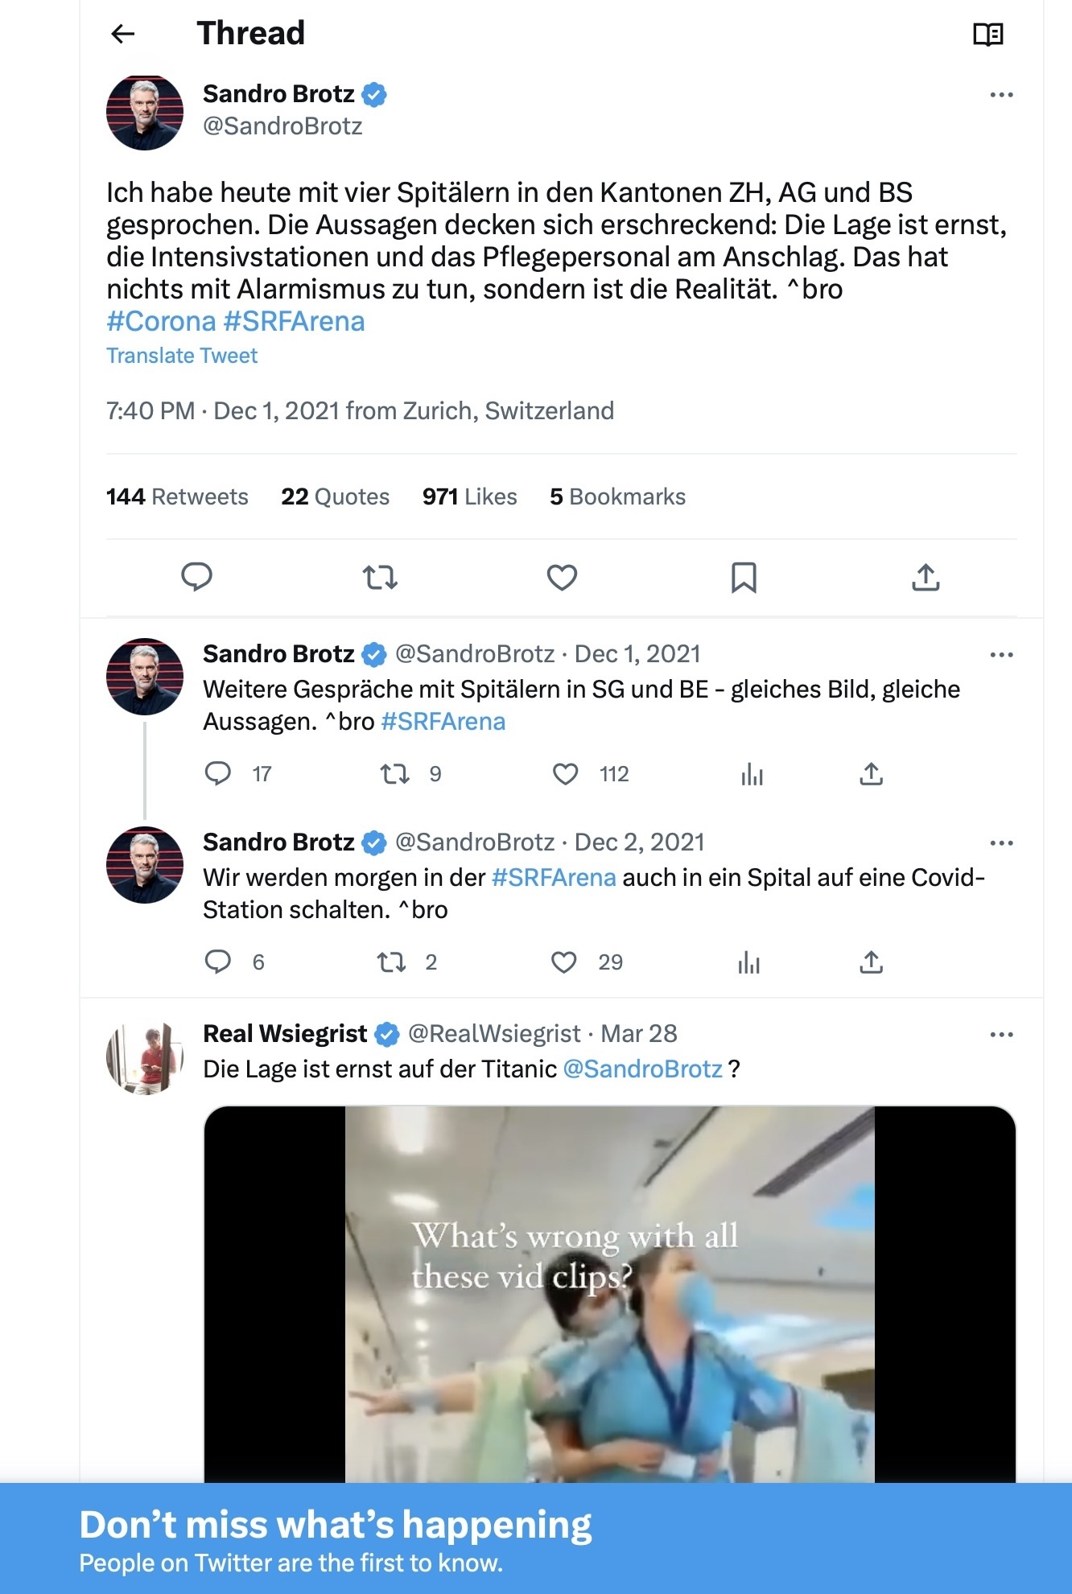The image size is (1072, 1594).
Task: Reply to the main tweet
Action: pos(196,577)
